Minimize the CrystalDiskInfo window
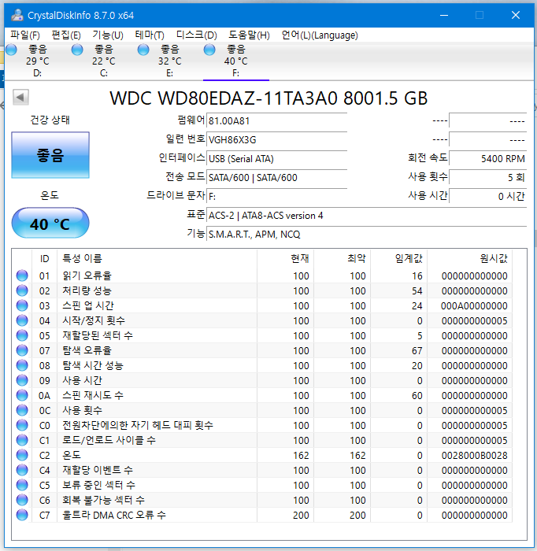Screen dimensions: 537x551 click(x=444, y=15)
